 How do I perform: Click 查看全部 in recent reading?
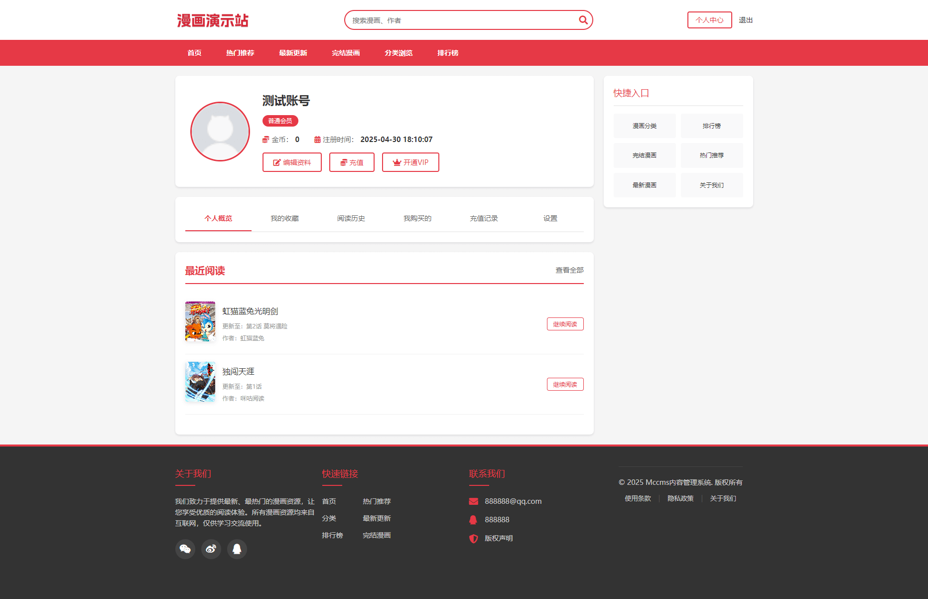pyautogui.click(x=569, y=270)
